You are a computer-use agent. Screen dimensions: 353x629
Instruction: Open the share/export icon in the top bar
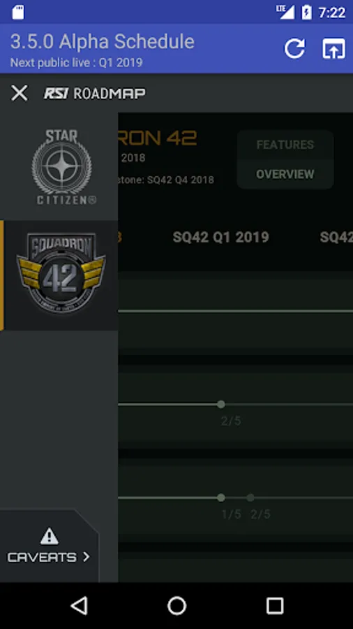click(333, 48)
